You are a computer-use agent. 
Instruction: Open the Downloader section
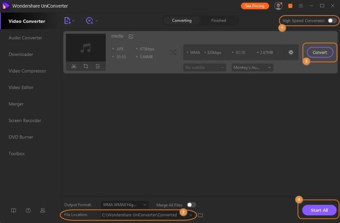point(21,54)
